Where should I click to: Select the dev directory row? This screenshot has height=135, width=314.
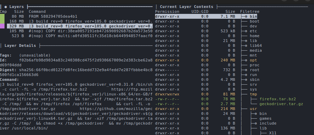tap(206, 26)
